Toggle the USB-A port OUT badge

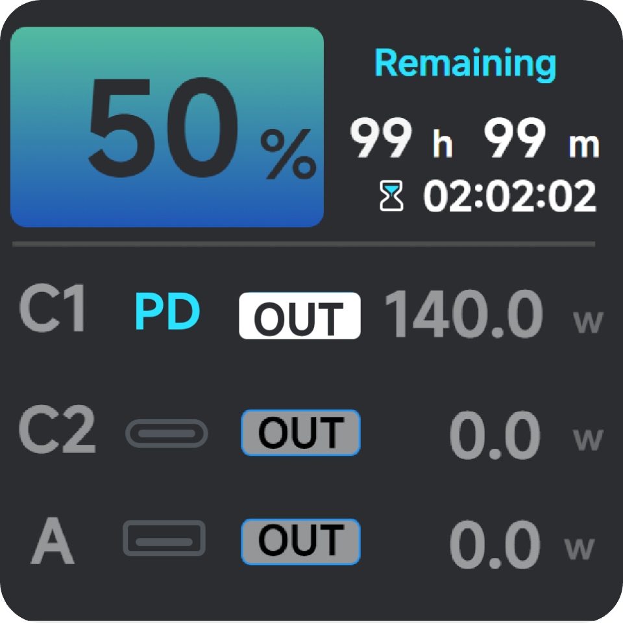click(300, 541)
